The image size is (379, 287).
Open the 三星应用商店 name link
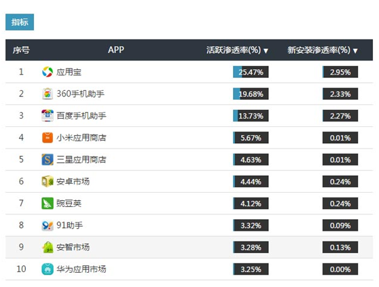(82, 160)
